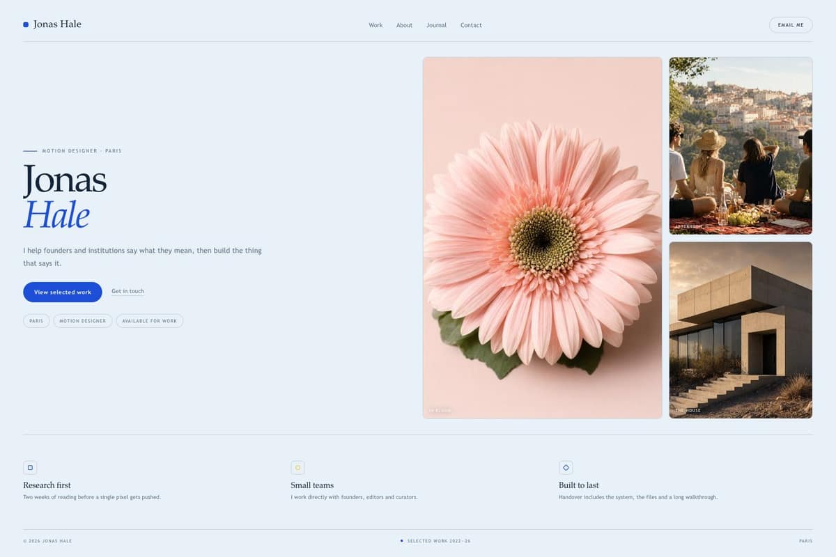Click the large "Jonas" headline

coord(65,179)
